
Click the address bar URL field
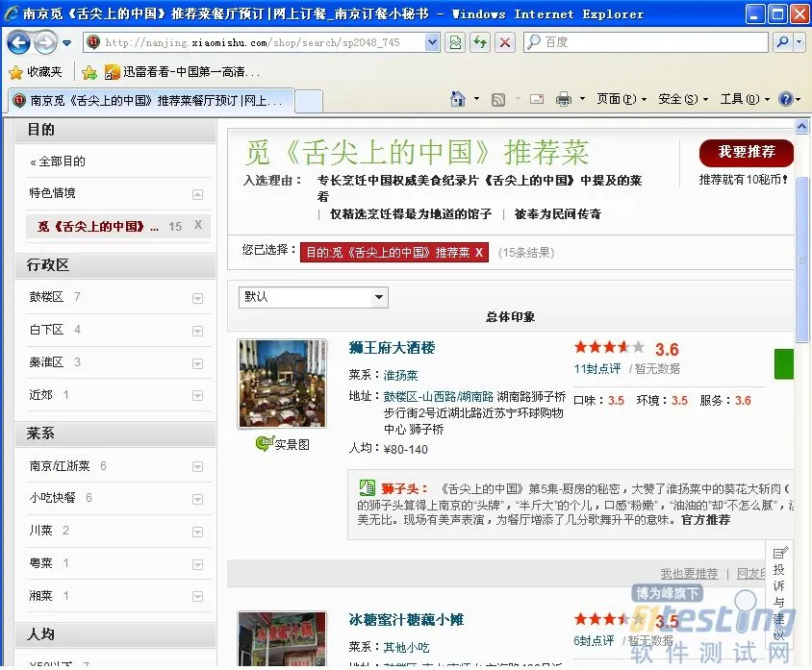pos(254,42)
